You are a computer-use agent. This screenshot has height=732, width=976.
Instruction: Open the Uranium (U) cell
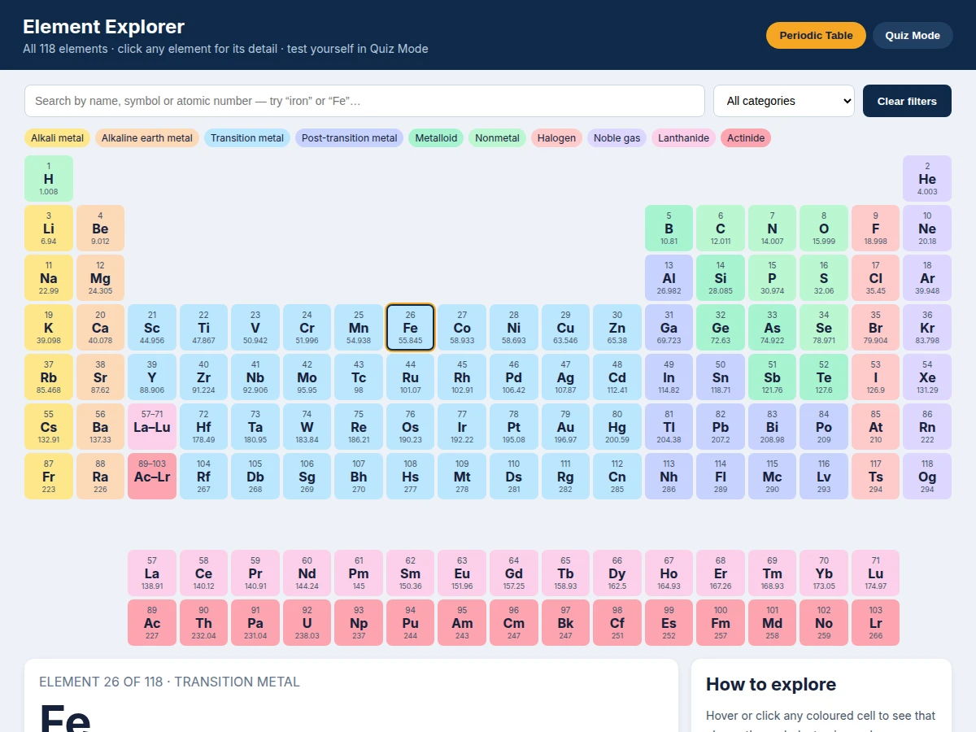307,623
